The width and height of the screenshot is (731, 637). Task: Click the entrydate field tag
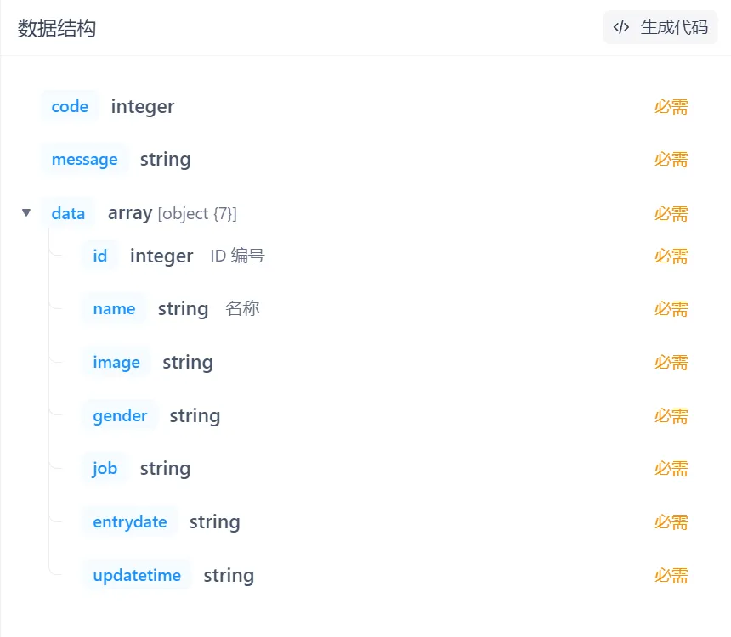point(130,521)
